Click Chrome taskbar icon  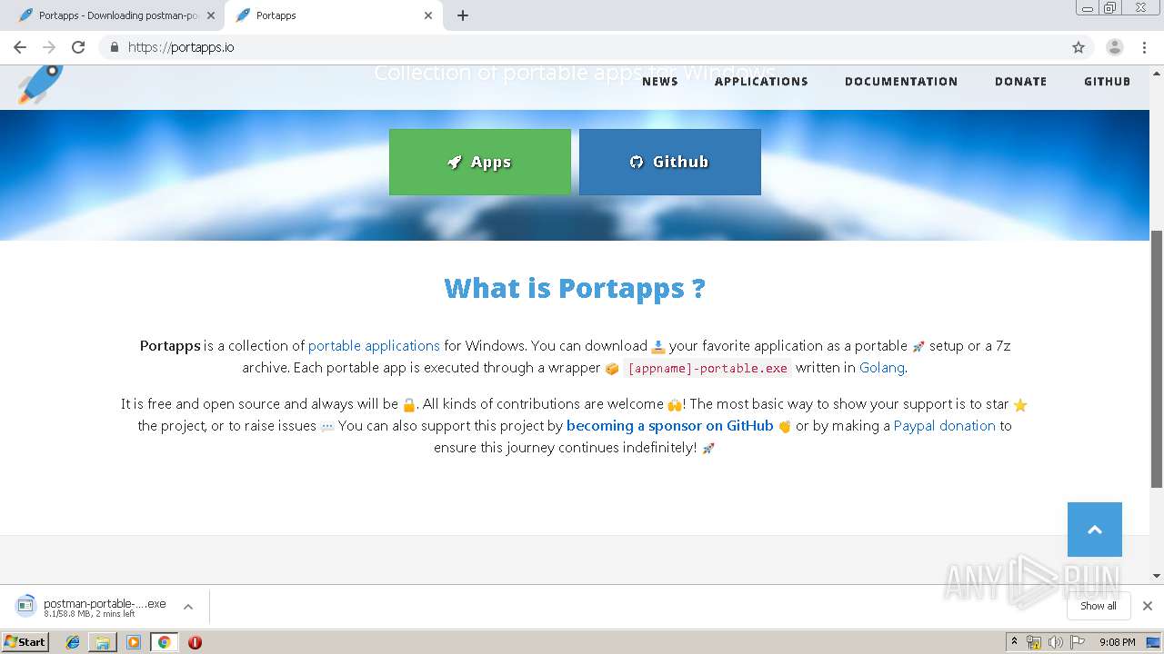point(164,642)
